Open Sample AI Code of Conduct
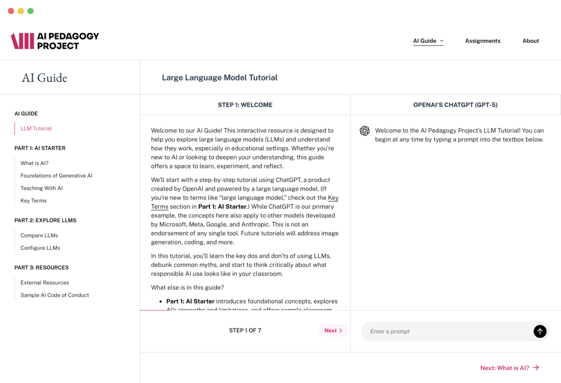Screen dimensions: 561x383 (55, 295)
